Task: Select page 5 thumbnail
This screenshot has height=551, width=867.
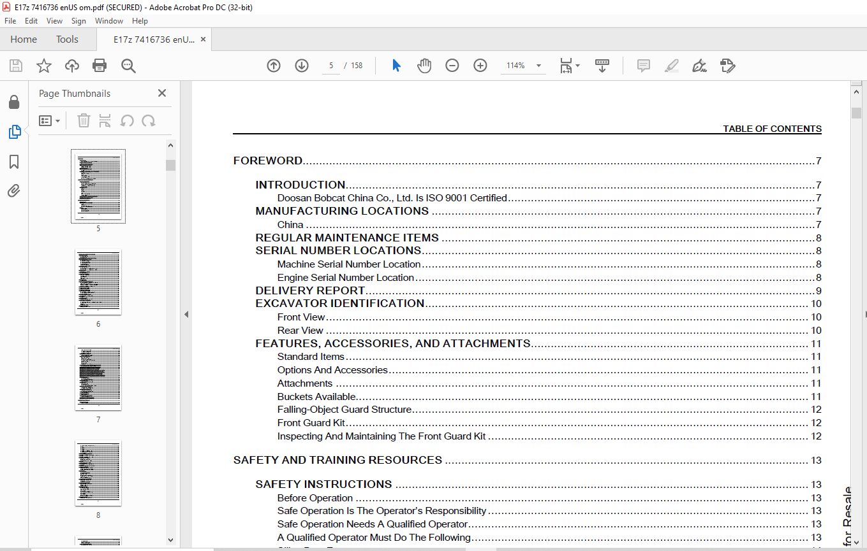Action: (x=98, y=186)
